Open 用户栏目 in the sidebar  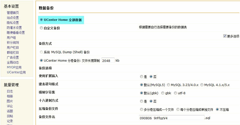13,48
